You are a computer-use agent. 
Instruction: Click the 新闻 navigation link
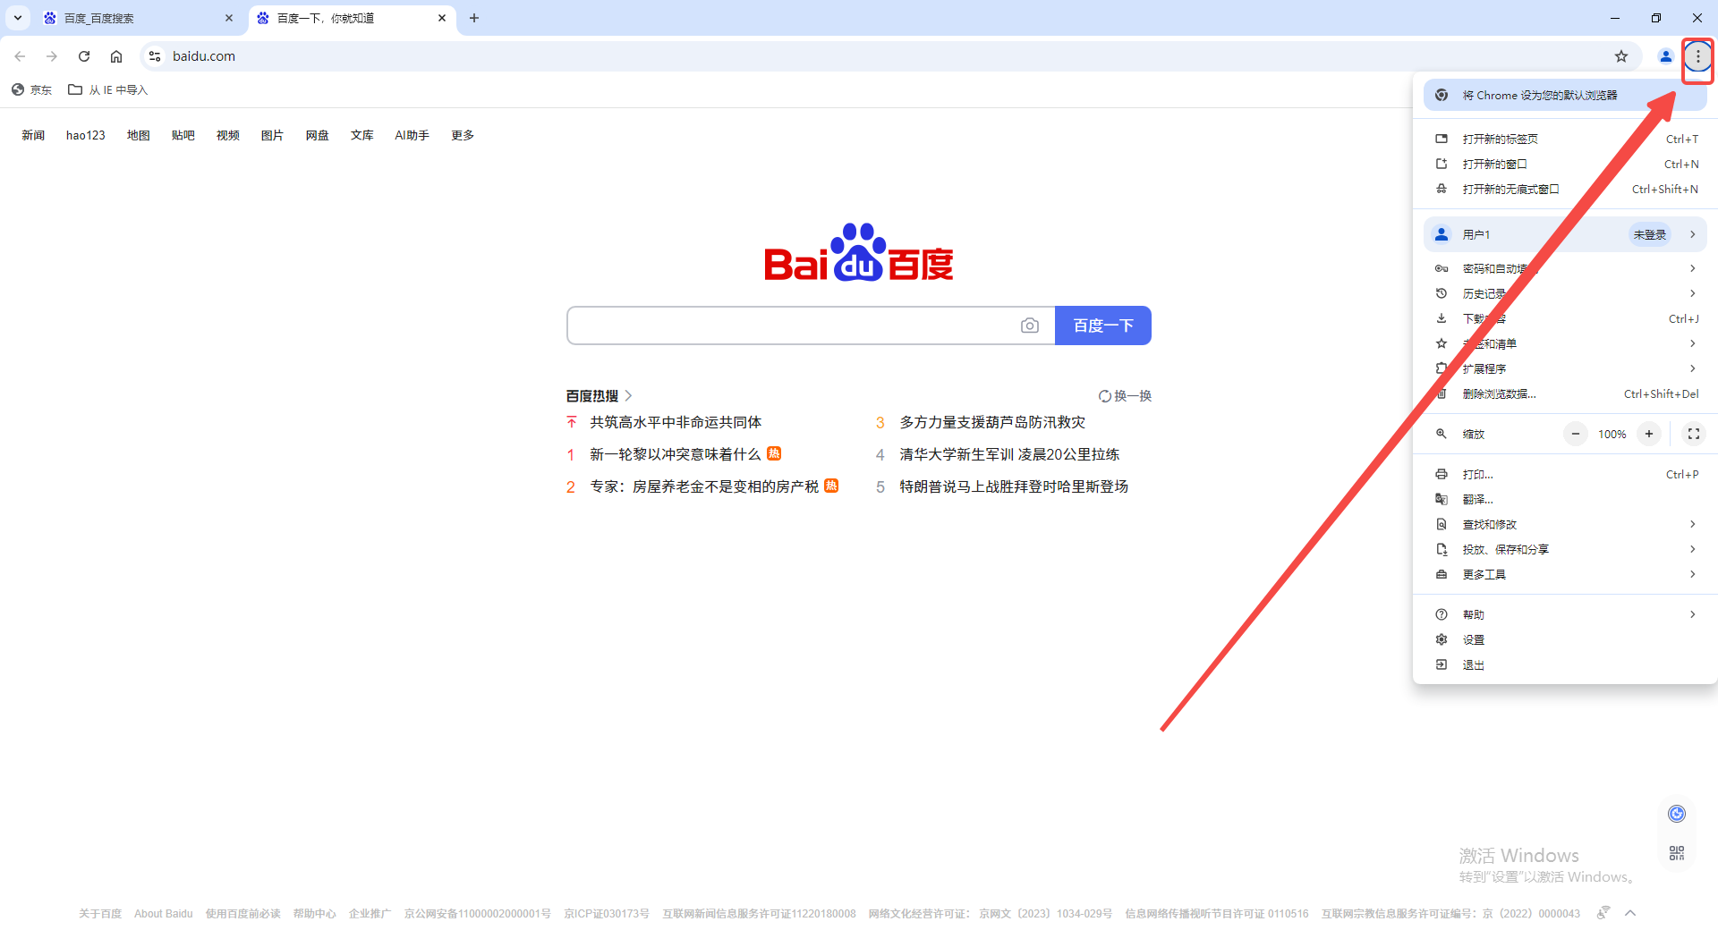33,135
